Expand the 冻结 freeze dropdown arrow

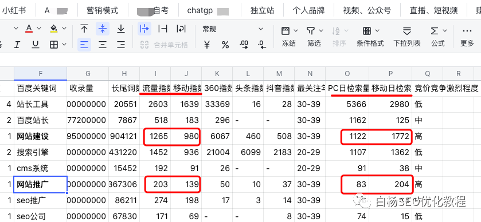296,31
